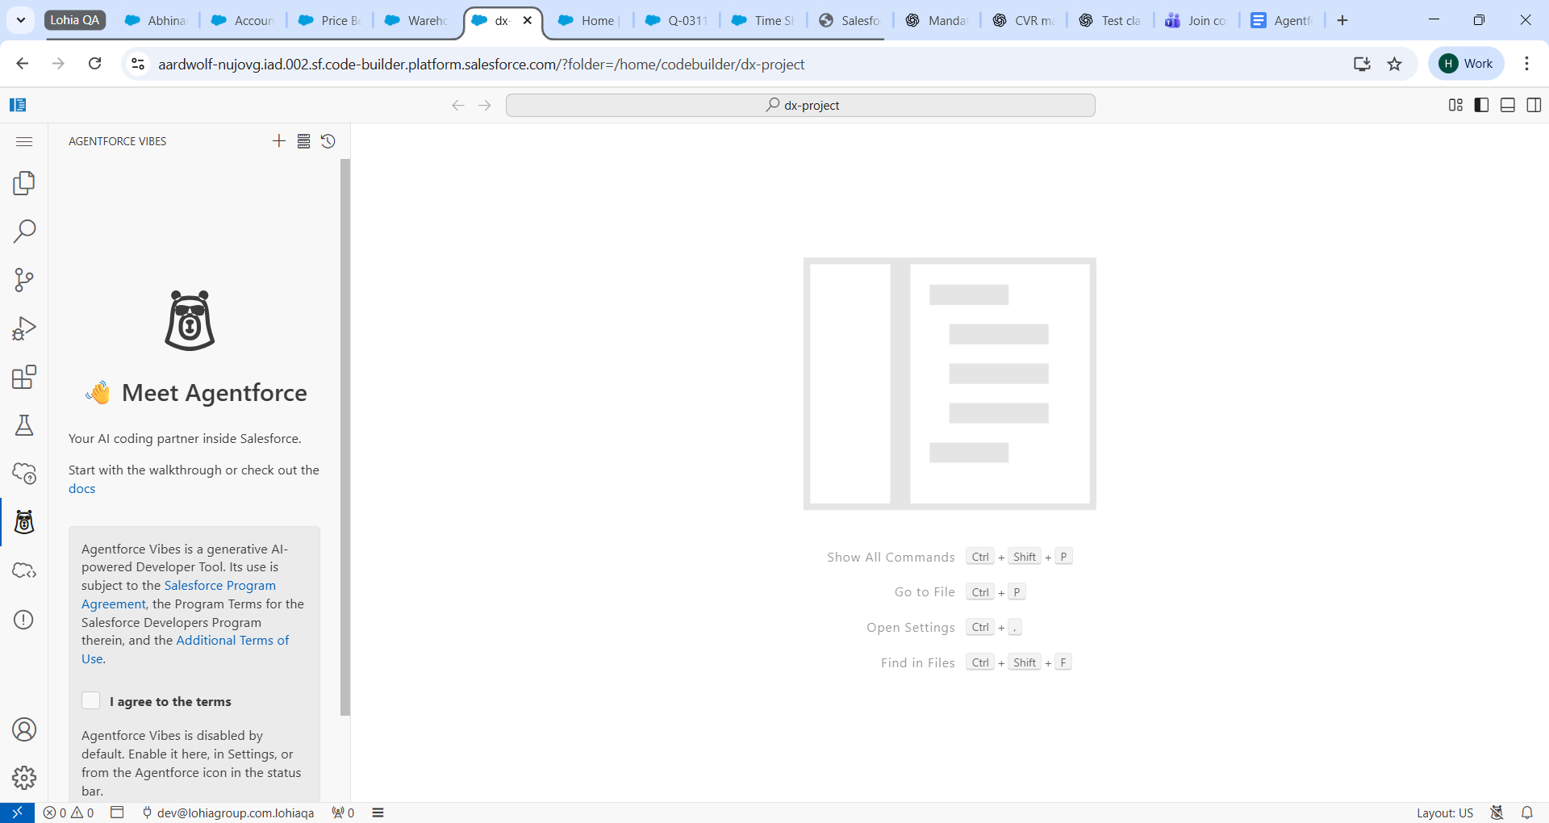Open the Customize Layout menu
The height and width of the screenshot is (823, 1549).
pos(1455,105)
